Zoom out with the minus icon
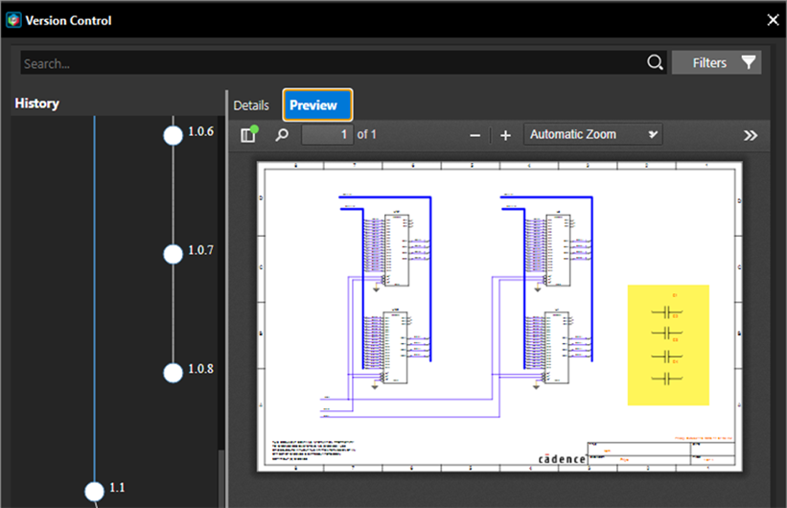787x508 pixels. point(475,135)
